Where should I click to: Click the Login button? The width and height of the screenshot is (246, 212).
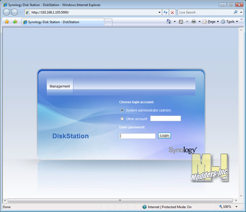point(164,135)
